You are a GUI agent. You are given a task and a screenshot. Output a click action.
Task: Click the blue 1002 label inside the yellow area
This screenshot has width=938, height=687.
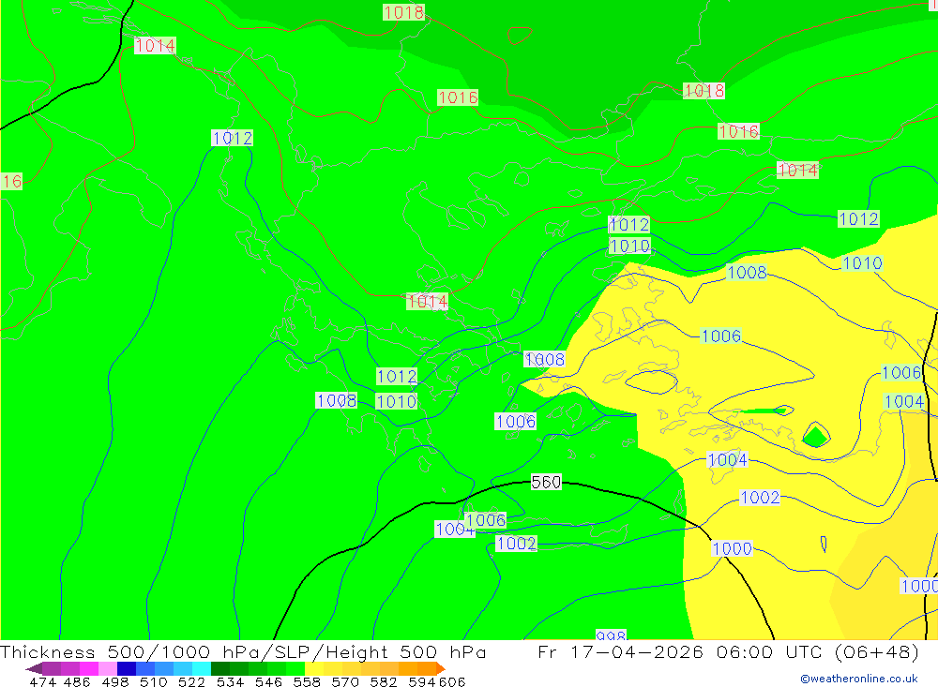(x=760, y=498)
